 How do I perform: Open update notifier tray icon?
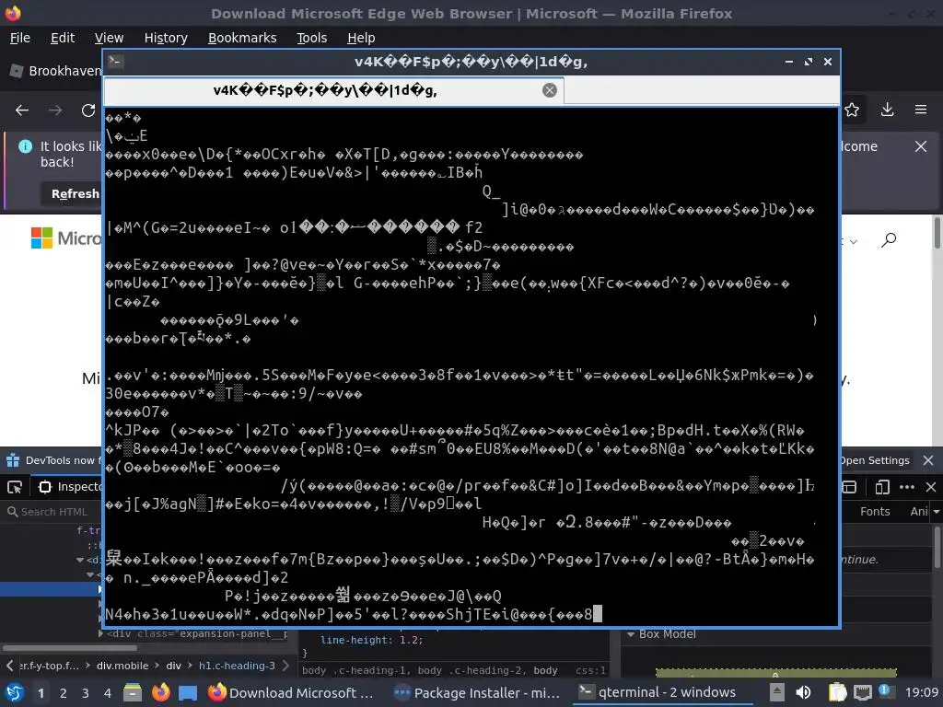point(885,691)
